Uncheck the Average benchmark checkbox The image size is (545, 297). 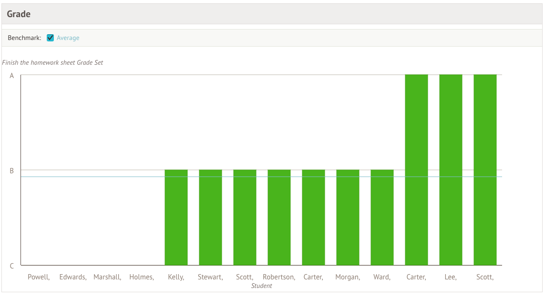coord(51,38)
